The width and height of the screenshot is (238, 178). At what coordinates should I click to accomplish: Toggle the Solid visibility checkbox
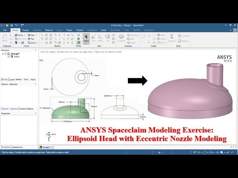9,56
